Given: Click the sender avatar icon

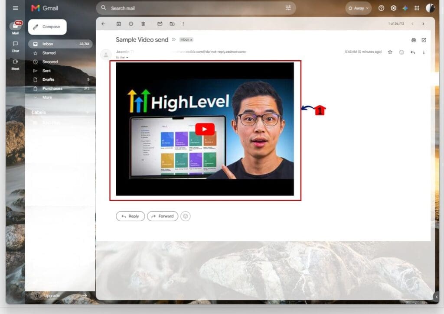Looking at the screenshot, I should pyautogui.click(x=106, y=54).
